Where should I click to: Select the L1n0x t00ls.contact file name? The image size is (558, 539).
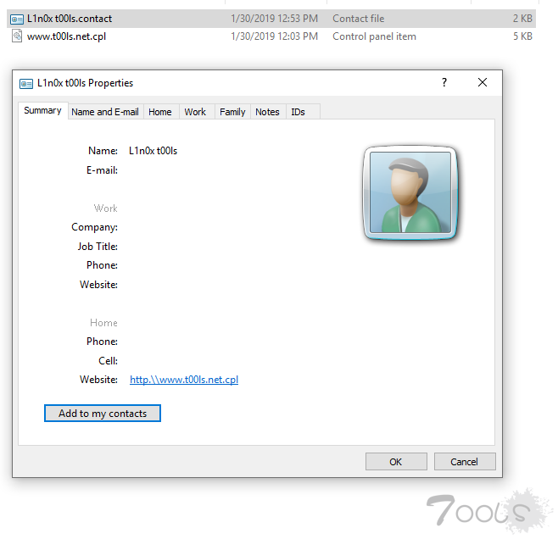pyautogui.click(x=70, y=19)
